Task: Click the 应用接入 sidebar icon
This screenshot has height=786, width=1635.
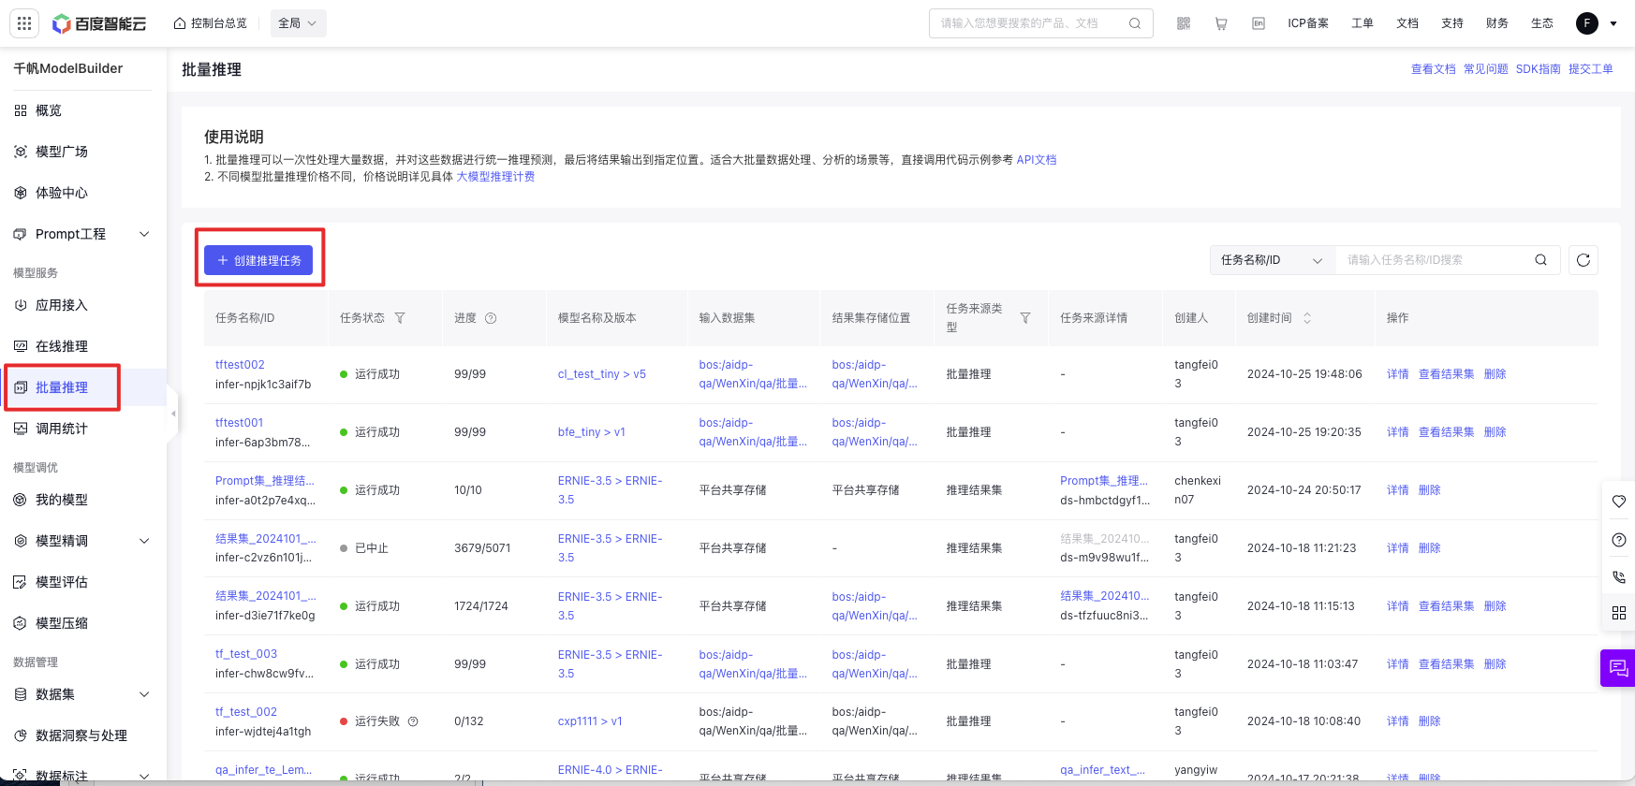Action: (21, 305)
